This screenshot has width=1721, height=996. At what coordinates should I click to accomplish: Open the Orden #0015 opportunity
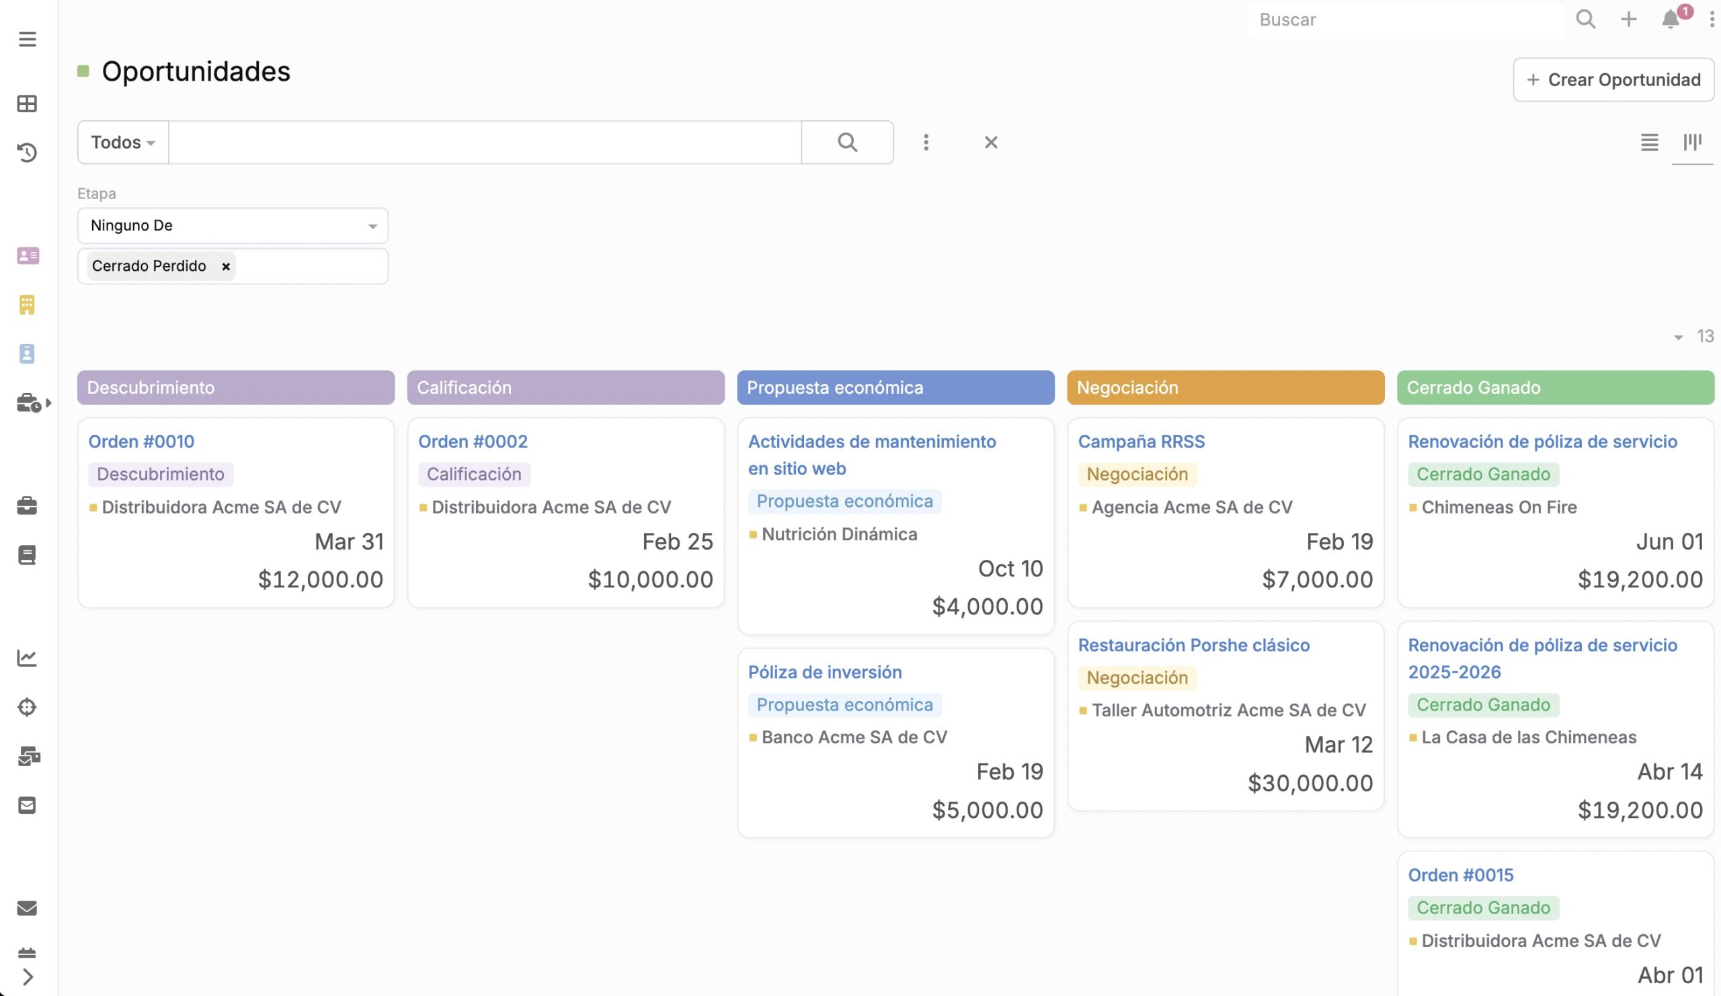tap(1460, 875)
